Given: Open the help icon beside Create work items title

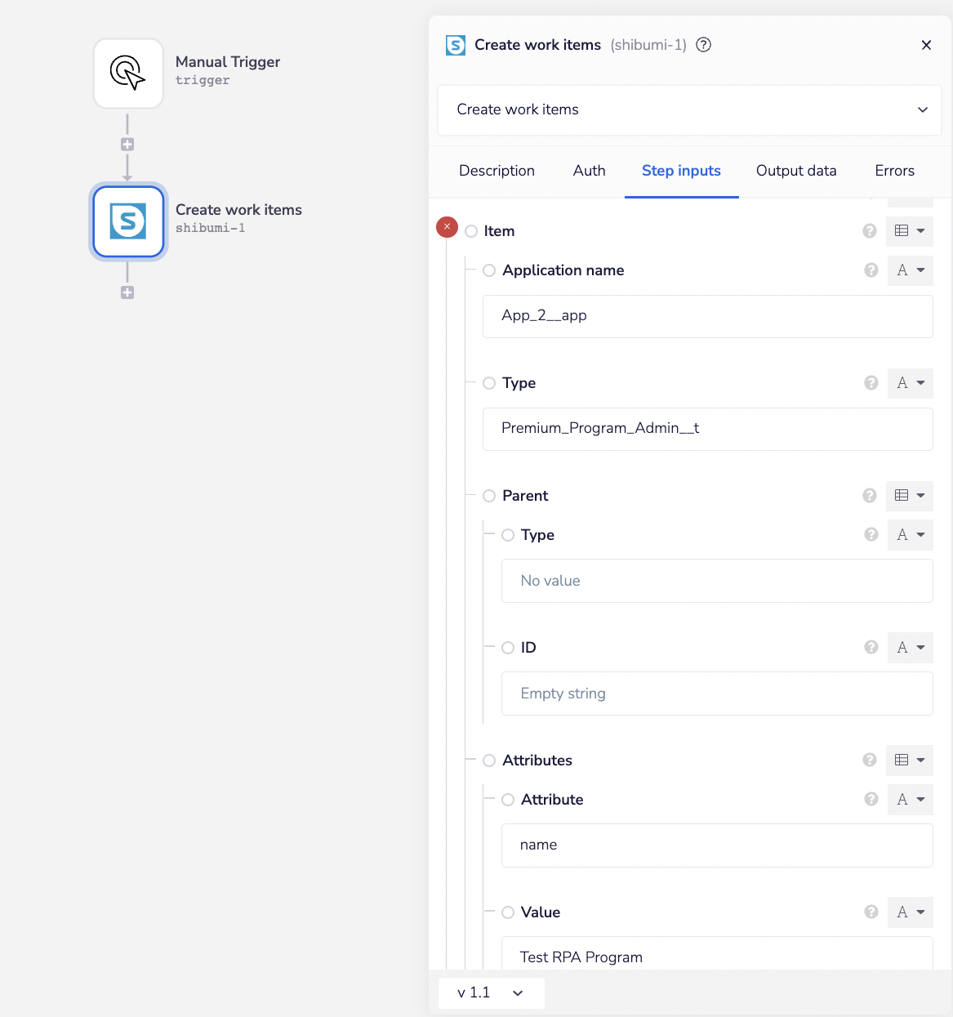Looking at the screenshot, I should pos(703,45).
